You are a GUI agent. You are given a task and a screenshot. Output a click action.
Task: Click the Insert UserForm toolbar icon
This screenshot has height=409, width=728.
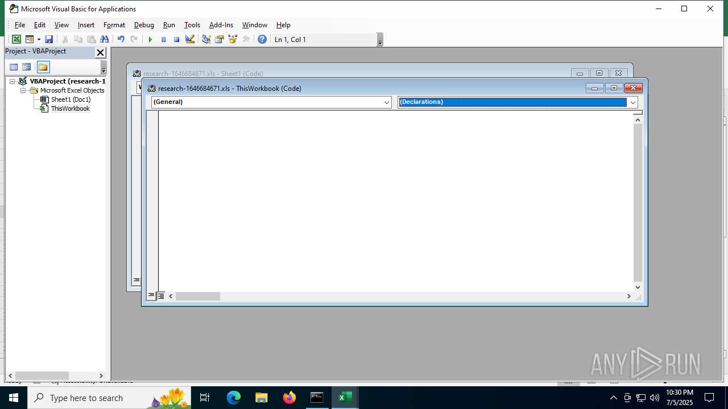30,39
